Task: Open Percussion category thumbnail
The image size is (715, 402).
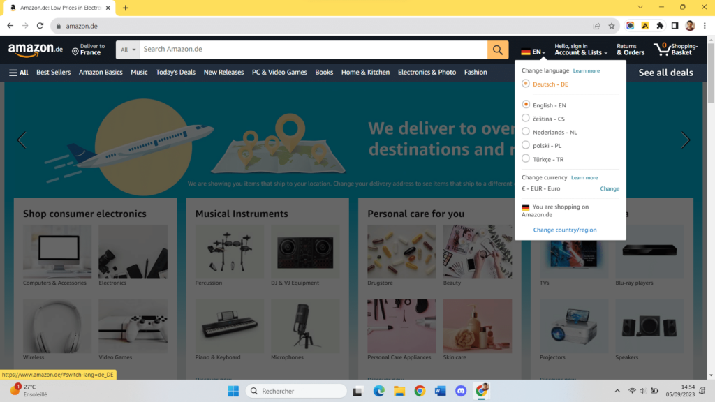Action: click(x=229, y=251)
